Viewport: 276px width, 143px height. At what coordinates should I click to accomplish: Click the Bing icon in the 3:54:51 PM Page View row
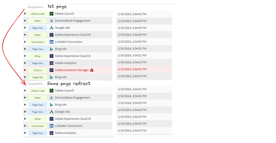pyautogui.click(x=51, y=49)
